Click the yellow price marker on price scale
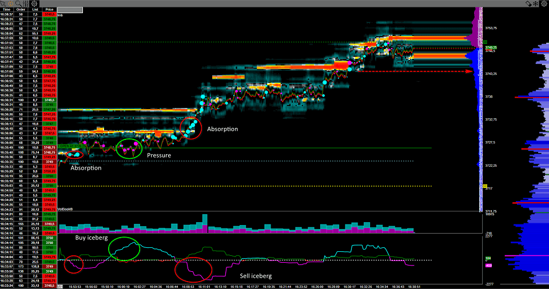The width and height of the screenshot is (549, 289). coord(484,186)
